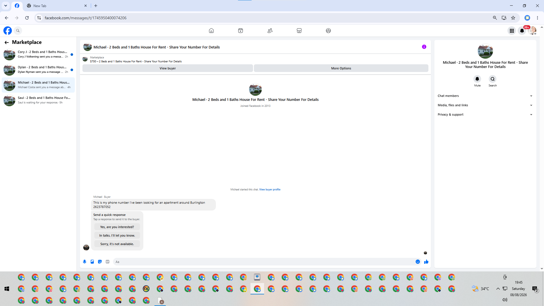Choose a sticker using the sticker icon
Screen dimensions: 544x306
(x=100, y=262)
